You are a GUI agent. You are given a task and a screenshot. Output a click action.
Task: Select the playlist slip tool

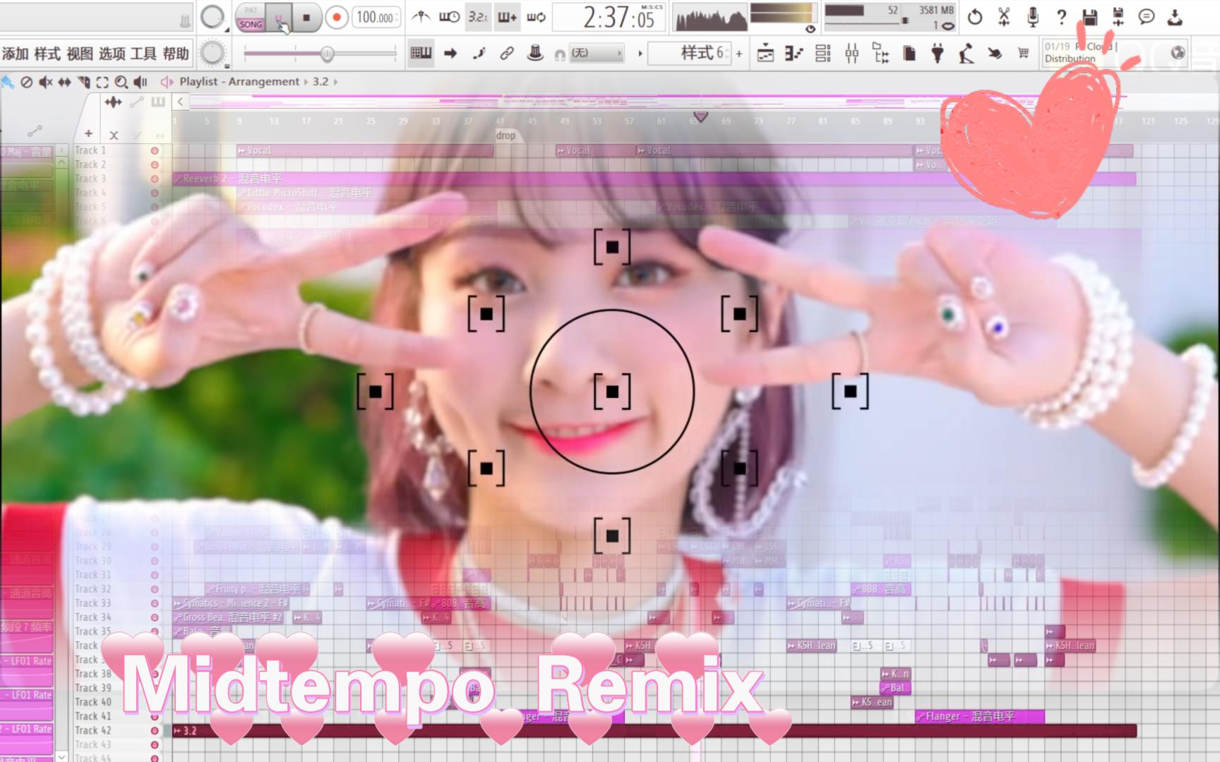tap(64, 82)
